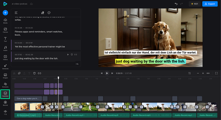Open subtitle search and replace icon
This screenshot has width=221, height=120.
coord(77,64)
